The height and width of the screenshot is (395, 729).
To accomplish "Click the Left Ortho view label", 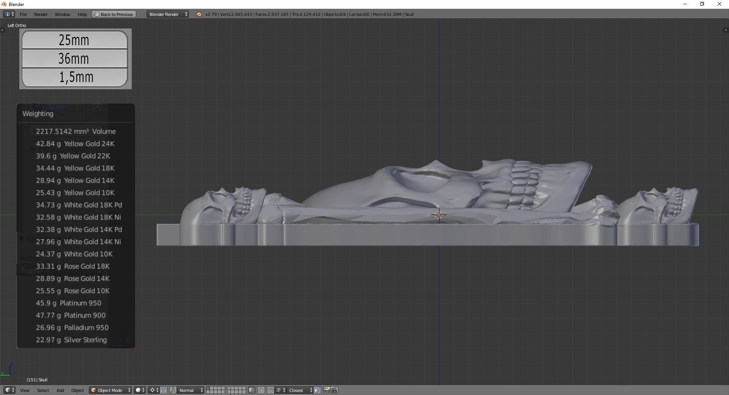I will click(x=17, y=25).
